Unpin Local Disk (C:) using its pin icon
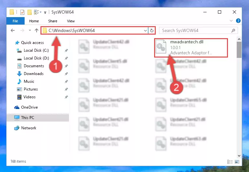Screen dimensions: 249x172 (x=66, y=50)
